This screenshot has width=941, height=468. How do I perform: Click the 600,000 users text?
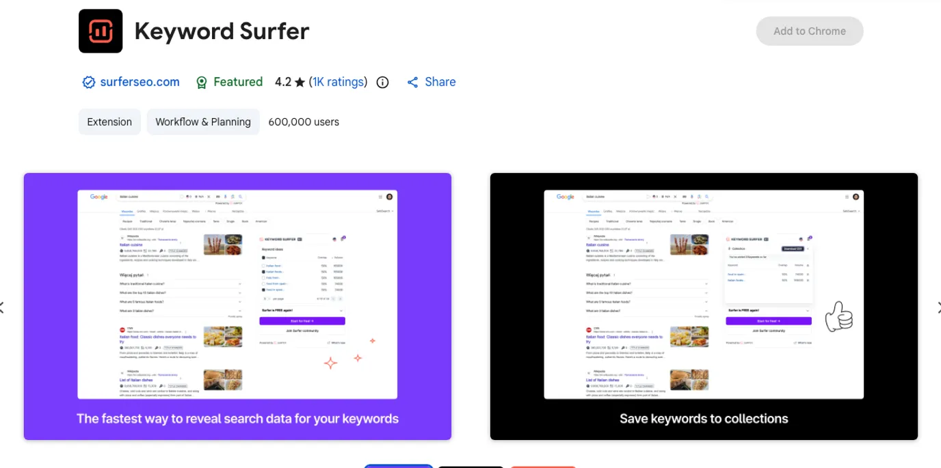[304, 122]
